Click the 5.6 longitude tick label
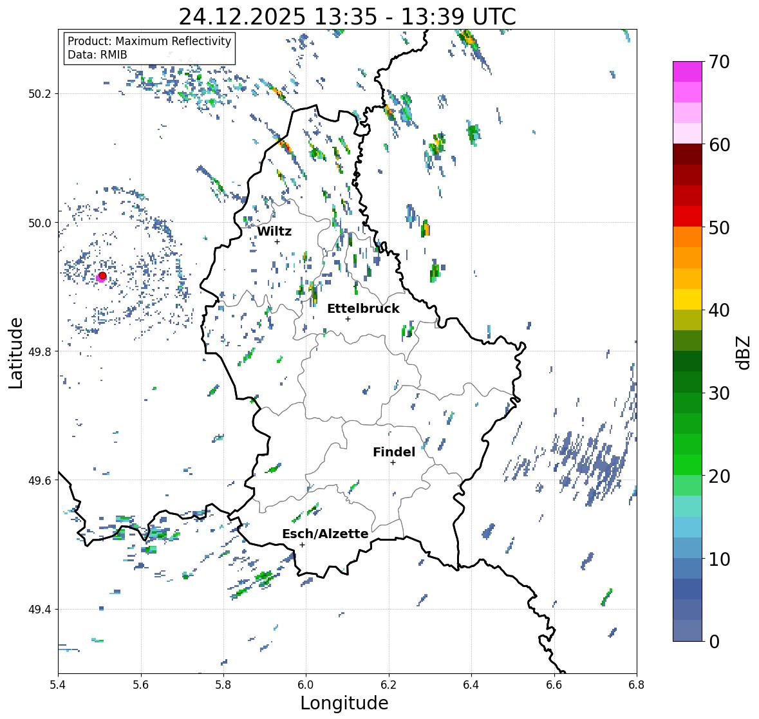The height and width of the screenshot is (719, 759). [x=141, y=685]
